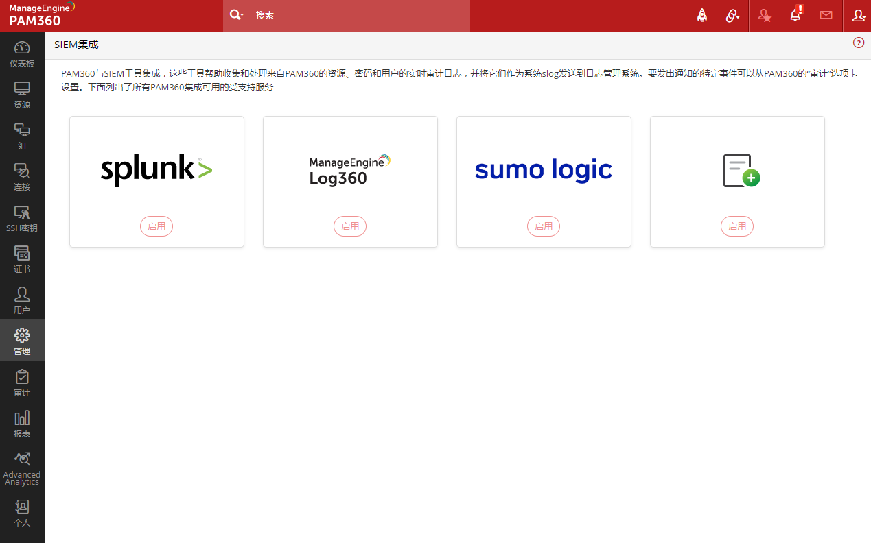This screenshot has height=543, width=871.
Task: Select the 管理 admin sidebar item
Action: (x=22, y=341)
